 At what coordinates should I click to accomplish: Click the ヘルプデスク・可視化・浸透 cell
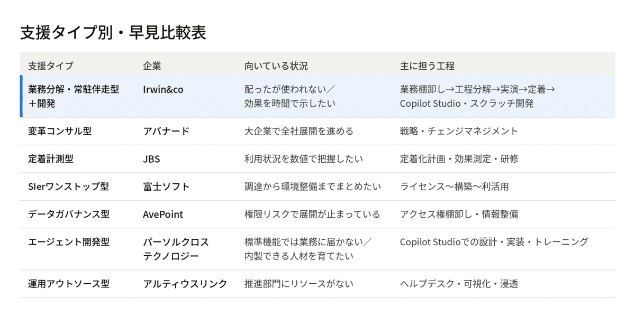(459, 284)
